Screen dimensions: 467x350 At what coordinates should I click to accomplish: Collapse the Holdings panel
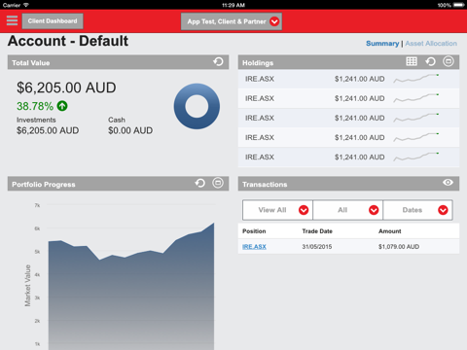pyautogui.click(x=449, y=61)
